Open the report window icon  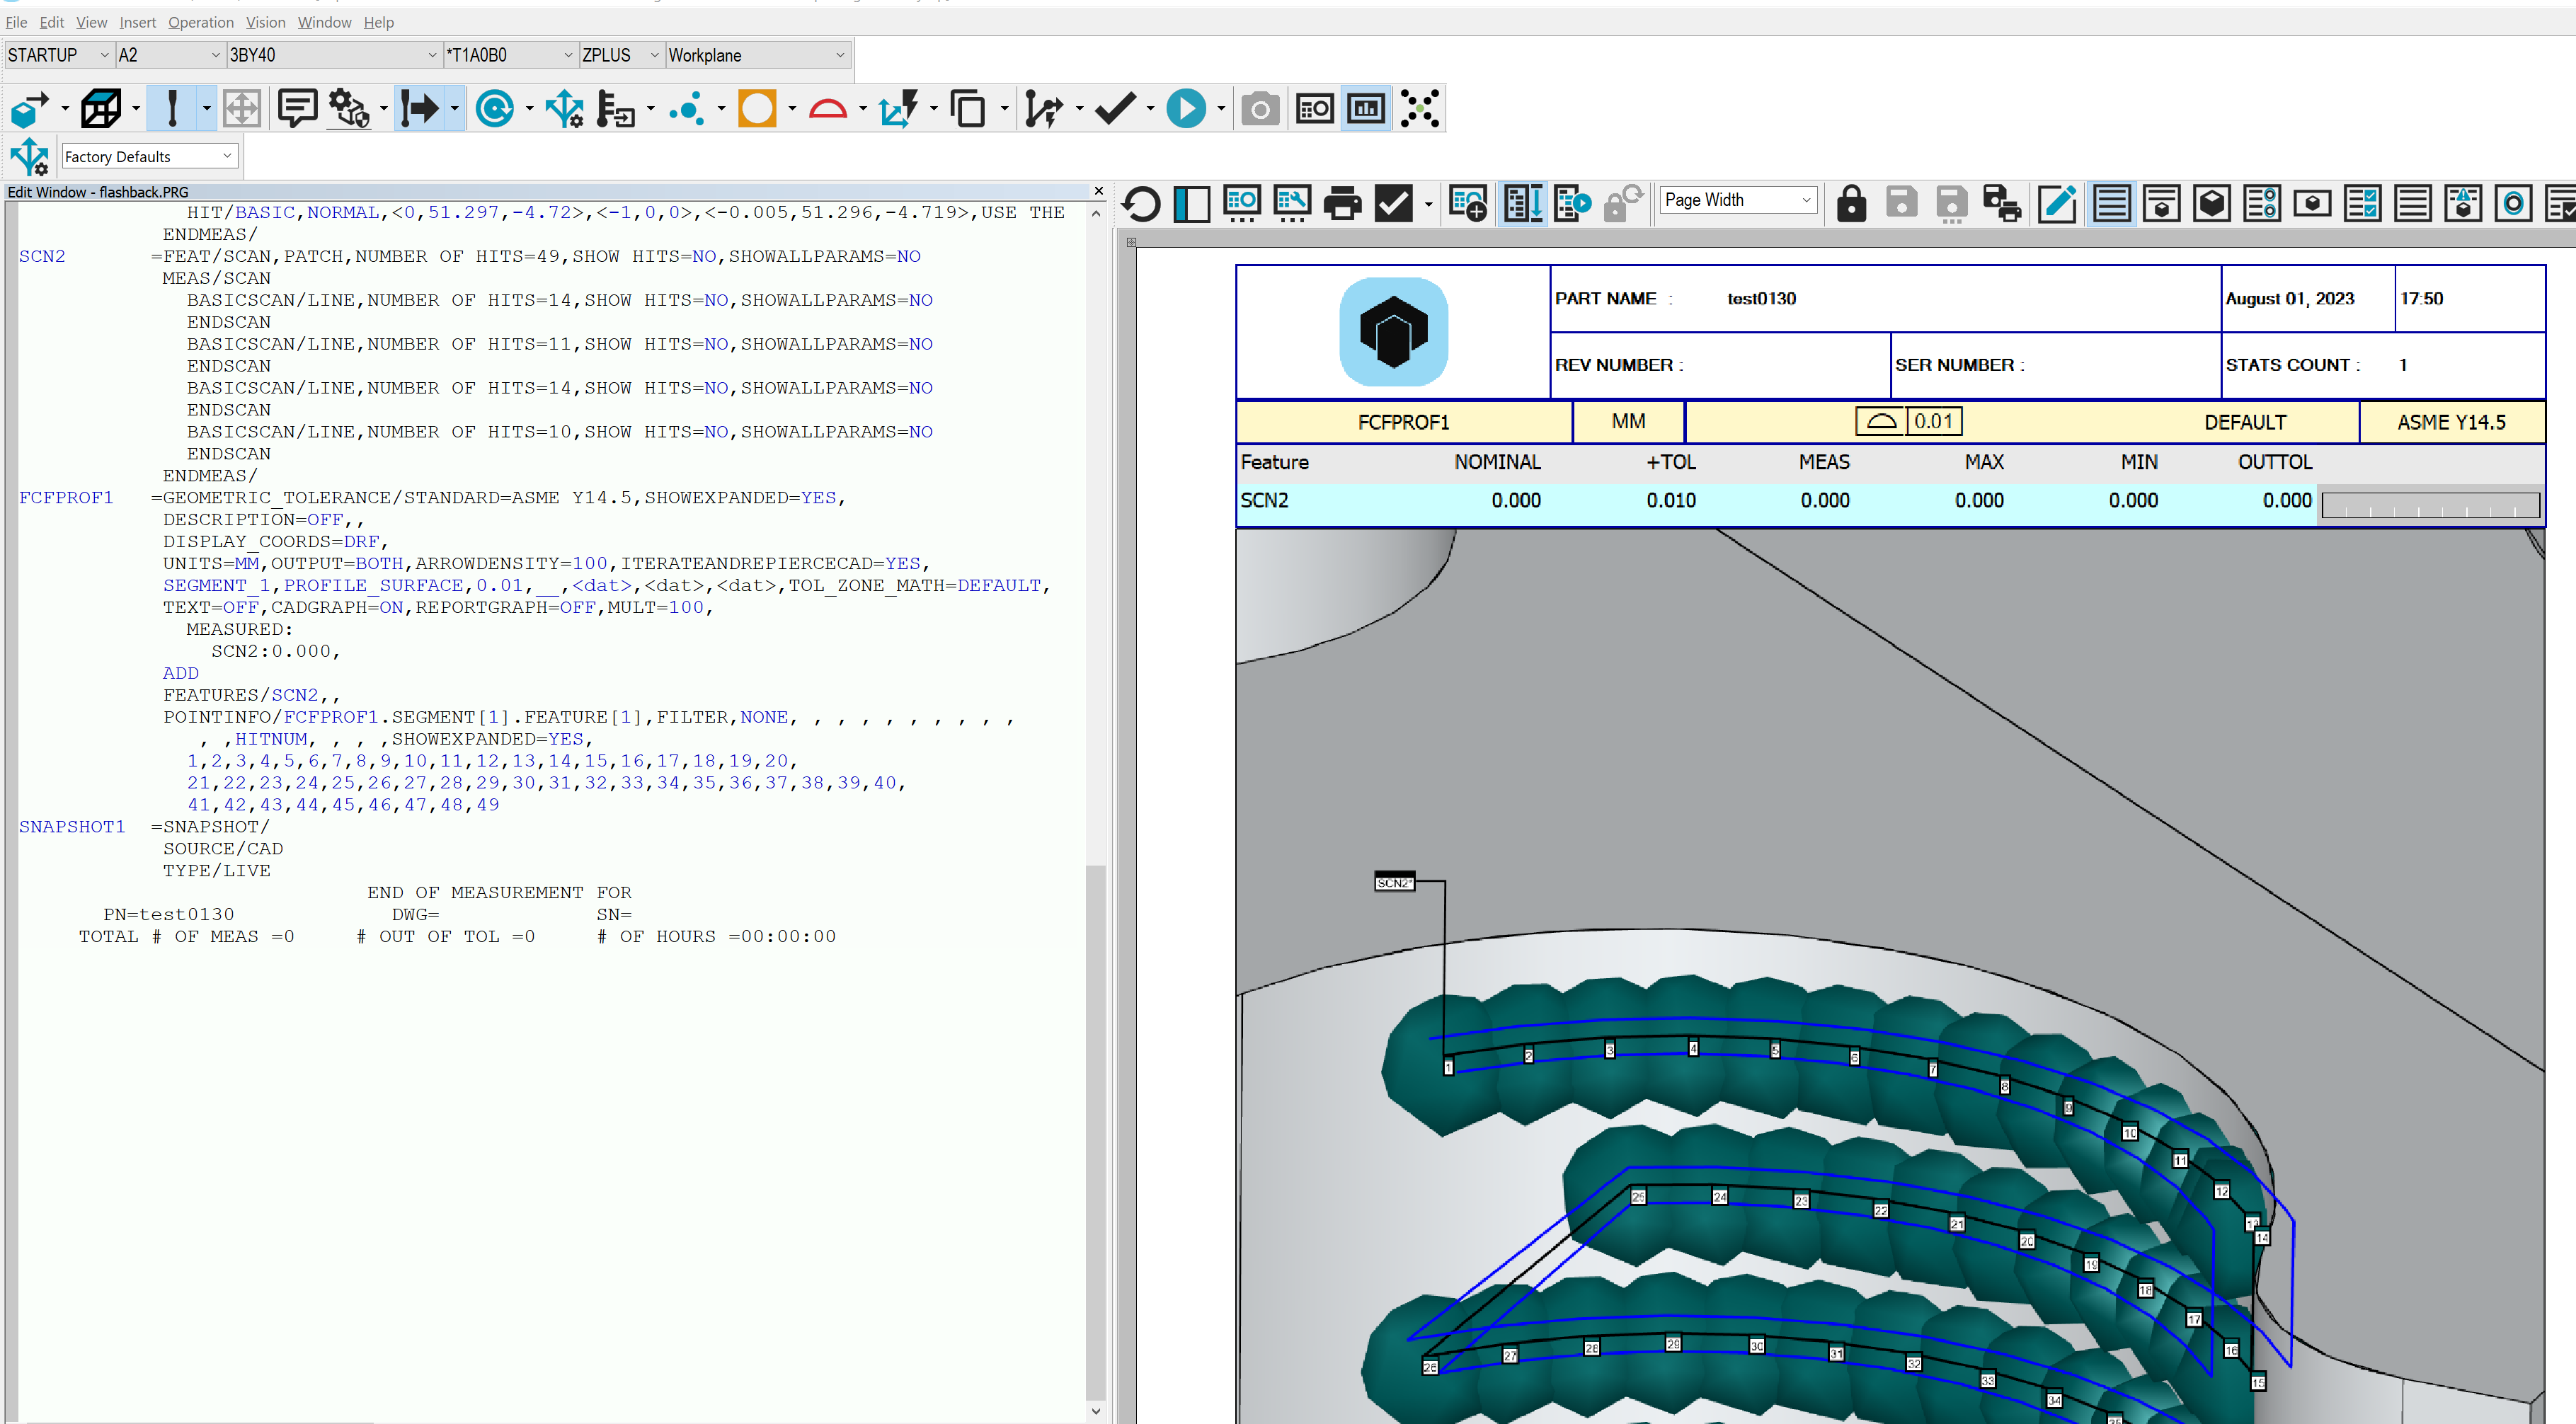point(1314,108)
